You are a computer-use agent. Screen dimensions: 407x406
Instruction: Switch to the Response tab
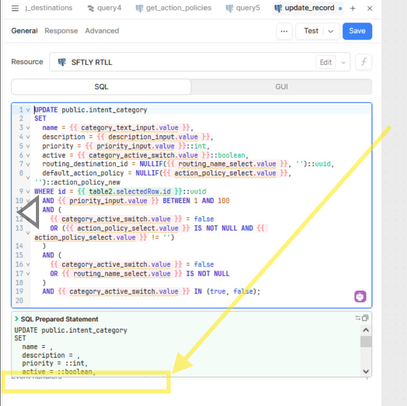pyautogui.click(x=61, y=31)
